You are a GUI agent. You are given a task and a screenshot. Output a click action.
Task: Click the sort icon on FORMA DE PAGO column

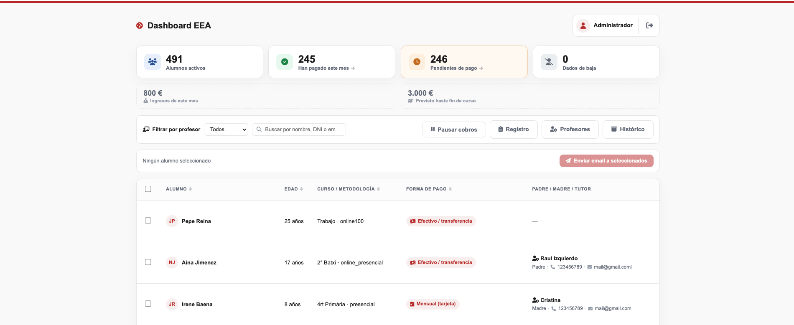(x=450, y=189)
